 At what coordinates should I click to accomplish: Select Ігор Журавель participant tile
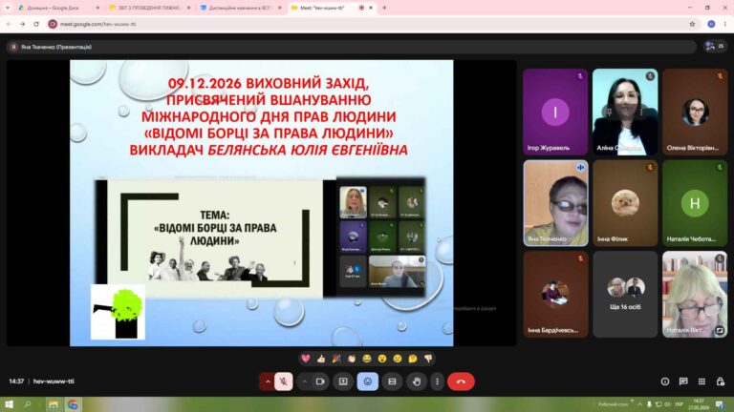point(555,112)
